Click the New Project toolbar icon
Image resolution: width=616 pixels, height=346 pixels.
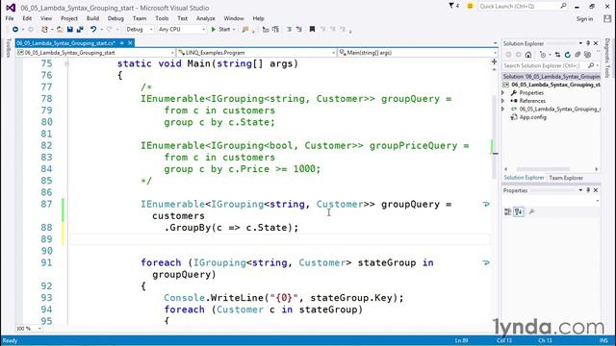point(44,30)
